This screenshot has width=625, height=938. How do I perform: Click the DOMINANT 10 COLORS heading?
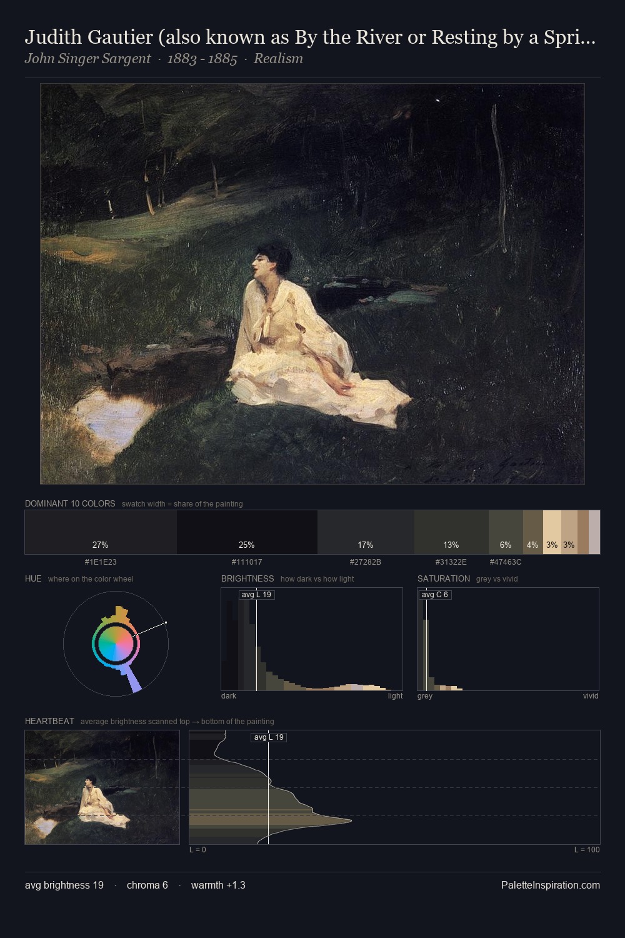coord(70,503)
